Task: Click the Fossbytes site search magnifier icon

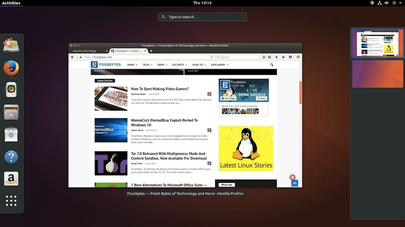Action: pyautogui.click(x=271, y=65)
